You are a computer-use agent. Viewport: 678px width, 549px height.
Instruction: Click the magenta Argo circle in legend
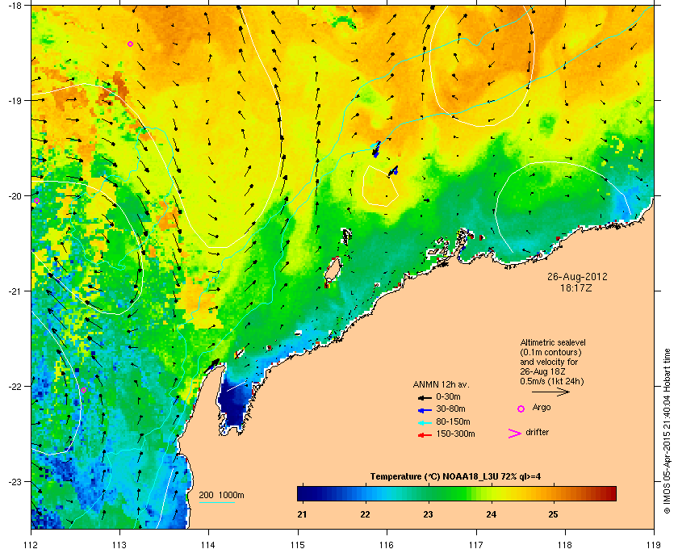pyautogui.click(x=521, y=409)
